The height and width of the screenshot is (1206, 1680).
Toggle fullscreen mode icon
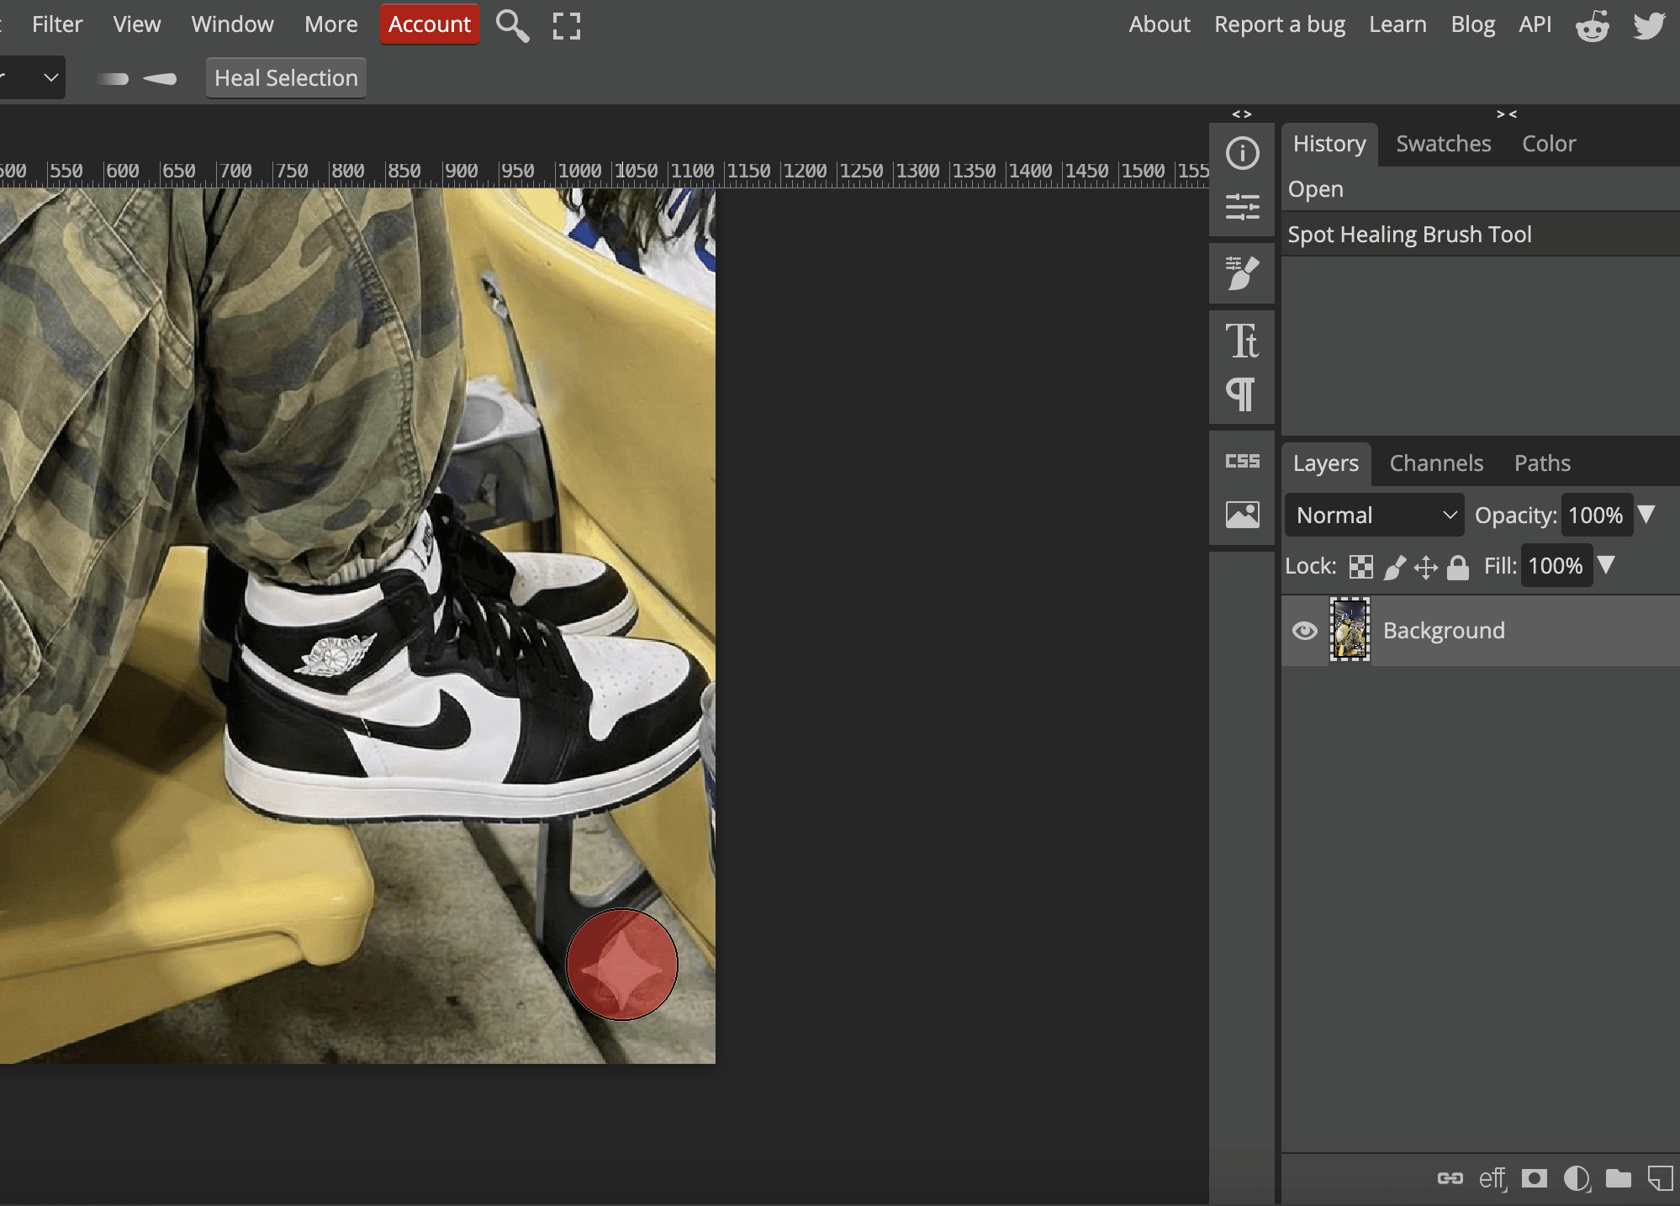point(567,25)
